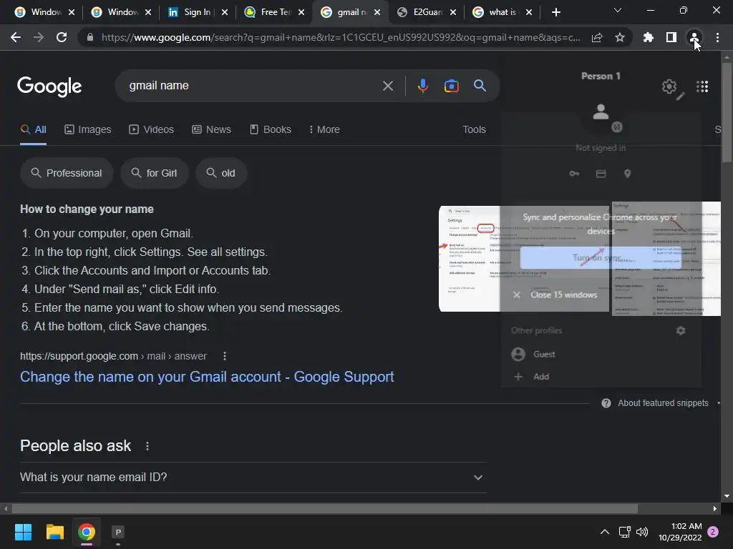Edit profile with pencil icon

(681, 97)
